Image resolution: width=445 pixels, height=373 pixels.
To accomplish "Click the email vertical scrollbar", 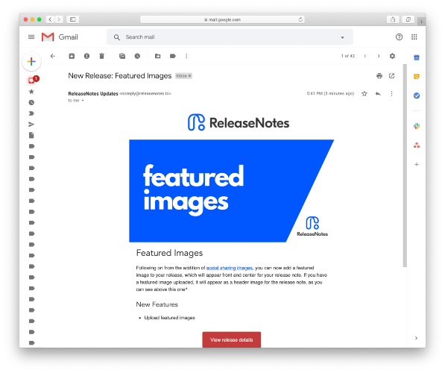I will click(x=405, y=166).
